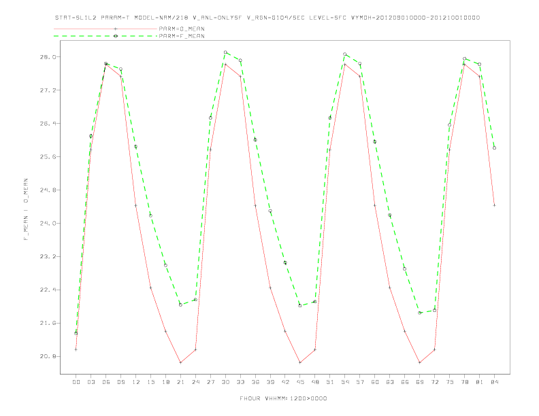Click the x-axis tick label 60
This screenshot has width=539, height=416.
coord(375,382)
